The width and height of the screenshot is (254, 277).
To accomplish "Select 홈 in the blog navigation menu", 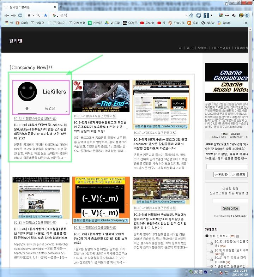I will 180,48.
